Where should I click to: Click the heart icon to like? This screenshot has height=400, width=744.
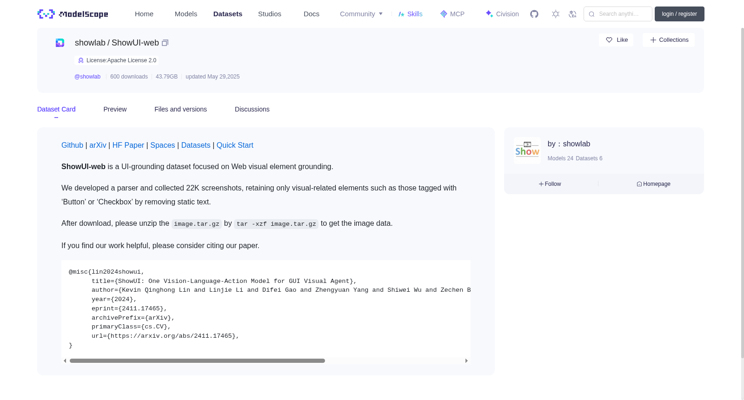(609, 40)
